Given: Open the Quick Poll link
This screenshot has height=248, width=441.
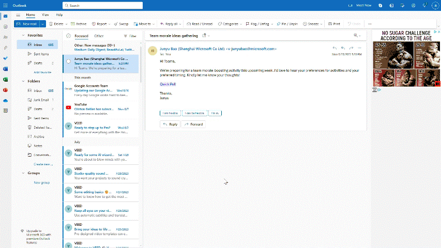Looking at the screenshot, I should (x=168, y=84).
